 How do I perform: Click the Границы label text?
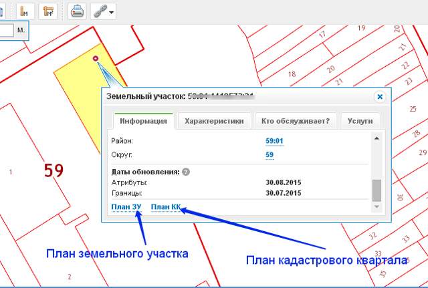(127, 193)
